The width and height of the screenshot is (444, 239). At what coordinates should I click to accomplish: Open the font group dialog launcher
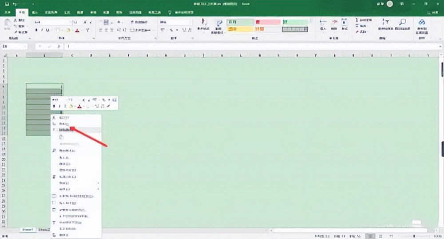pos(94,38)
